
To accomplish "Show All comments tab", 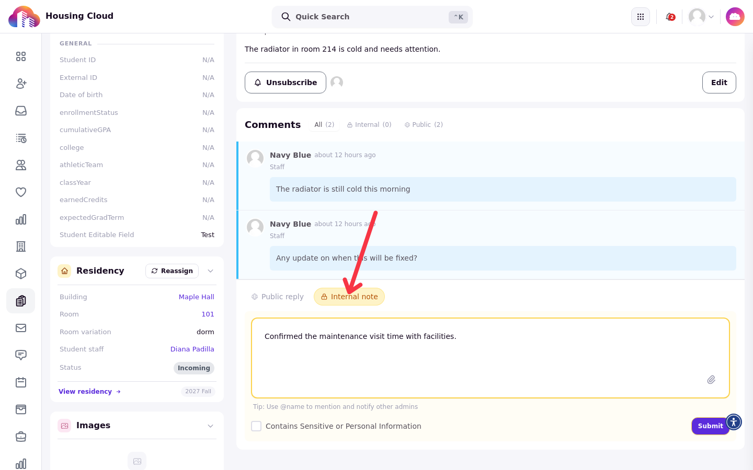I will 324,125.
